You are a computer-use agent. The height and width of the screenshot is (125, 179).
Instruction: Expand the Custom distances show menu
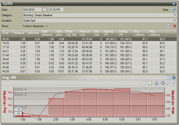tap(47, 26)
